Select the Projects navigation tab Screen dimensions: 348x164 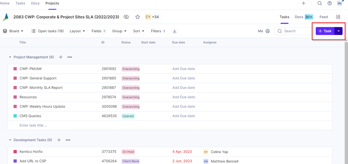click(x=52, y=3)
